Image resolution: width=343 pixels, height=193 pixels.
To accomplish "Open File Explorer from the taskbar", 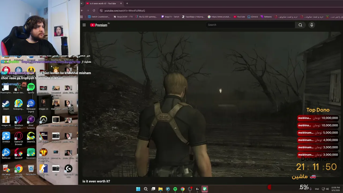I will pyautogui.click(x=161, y=189).
